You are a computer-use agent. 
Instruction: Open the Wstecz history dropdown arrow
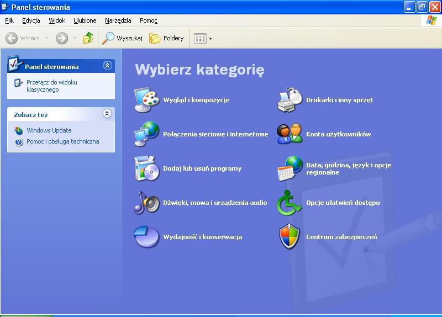[x=46, y=38]
